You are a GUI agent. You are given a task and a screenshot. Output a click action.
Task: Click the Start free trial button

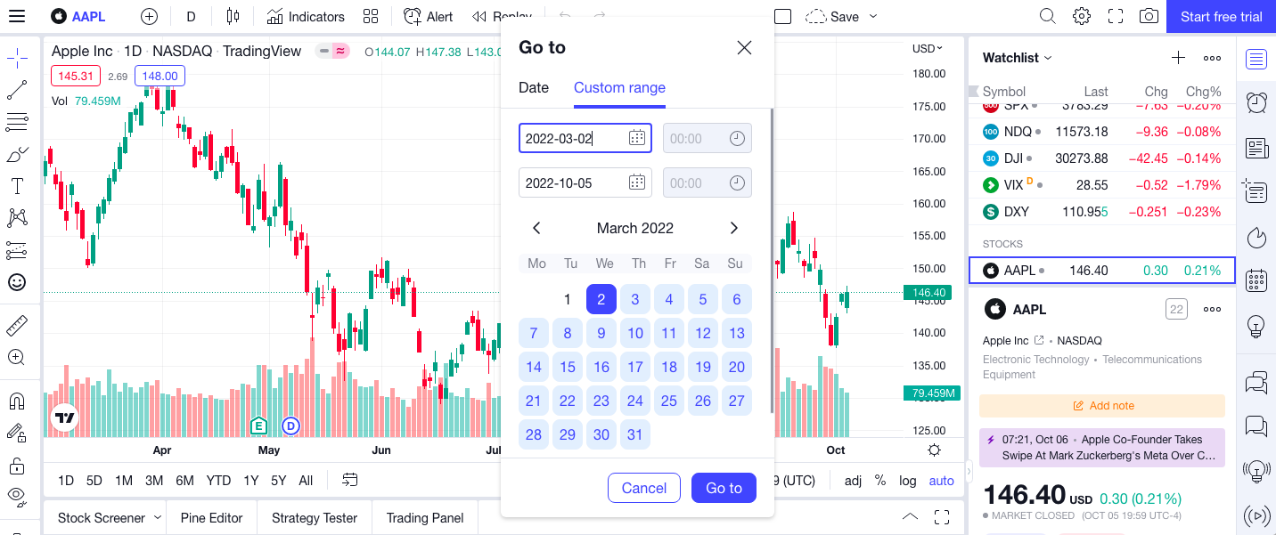click(1220, 15)
